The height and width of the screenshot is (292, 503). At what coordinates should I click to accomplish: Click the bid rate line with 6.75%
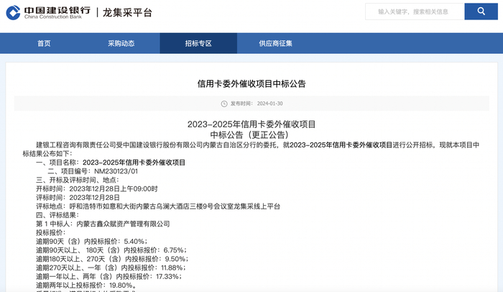tap(111, 250)
